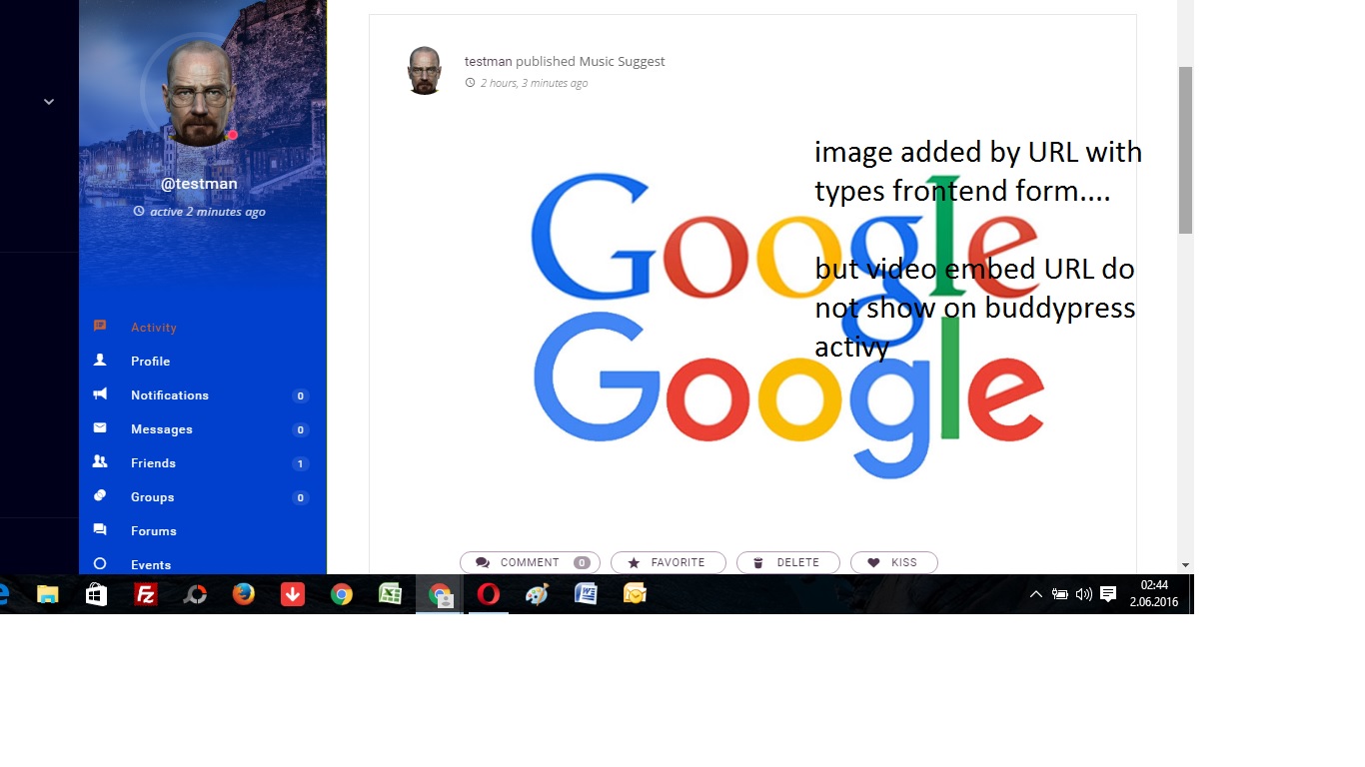Open the Action Center notification icon
Image resolution: width=1365 pixels, height=767 pixels.
click(1108, 594)
